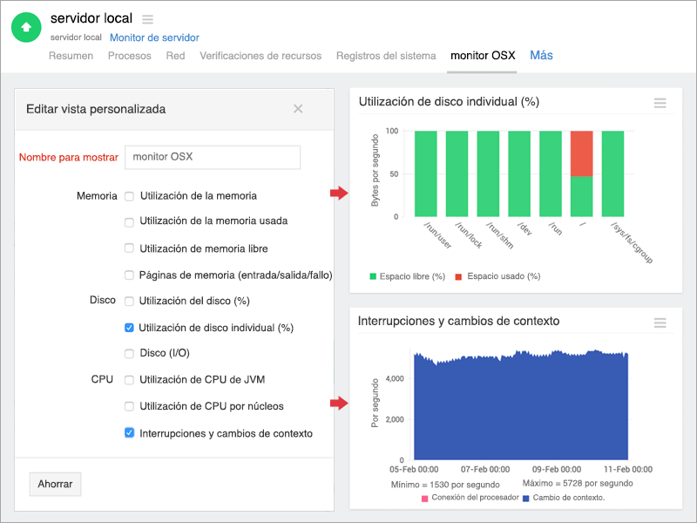Enable Utilización de la memoria checkbox

130,196
